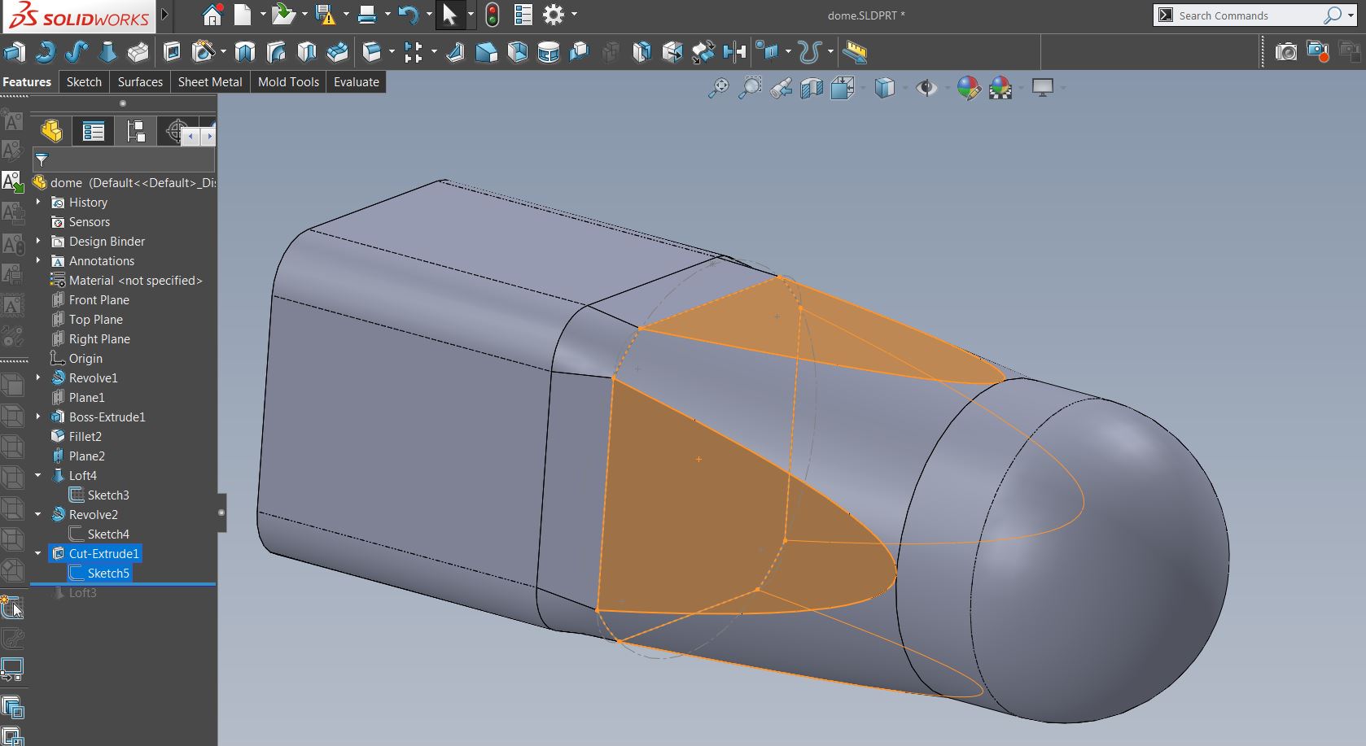1366x746 pixels.
Task: Click the Home icon in the top toolbar
Action: tap(212, 15)
